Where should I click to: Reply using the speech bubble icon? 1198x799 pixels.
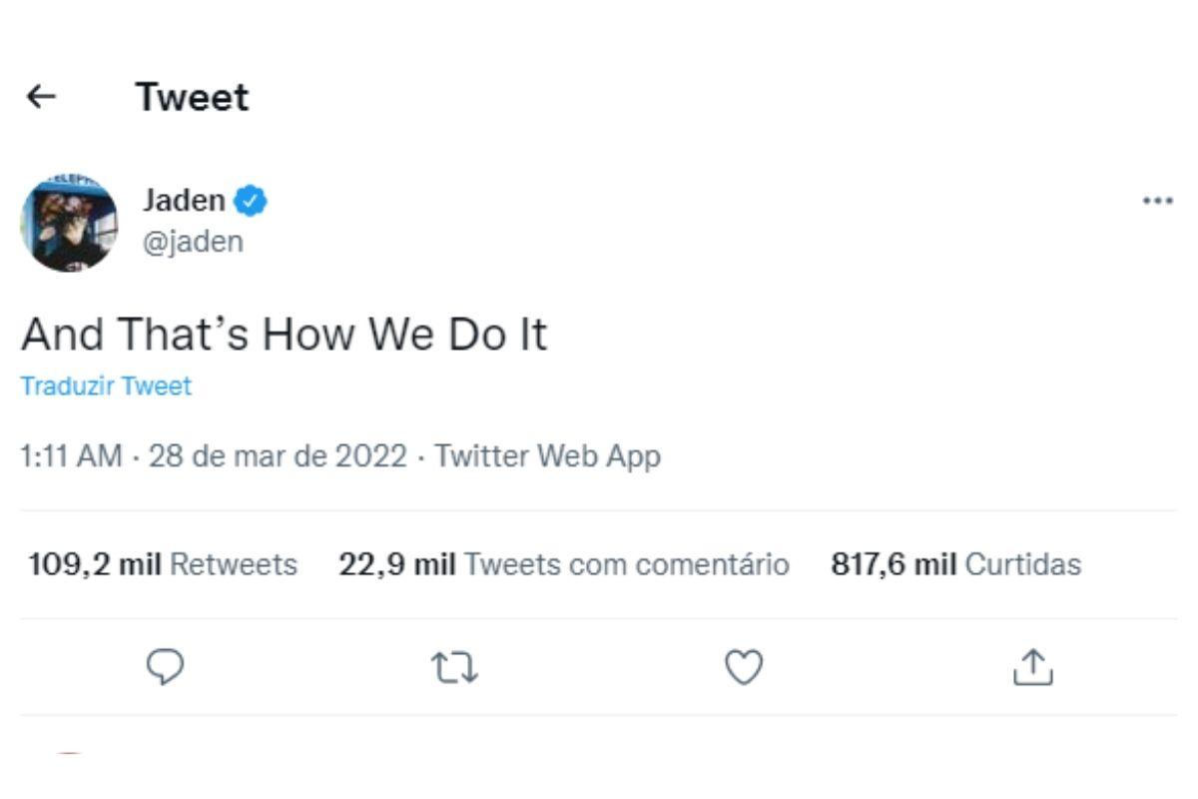point(165,667)
